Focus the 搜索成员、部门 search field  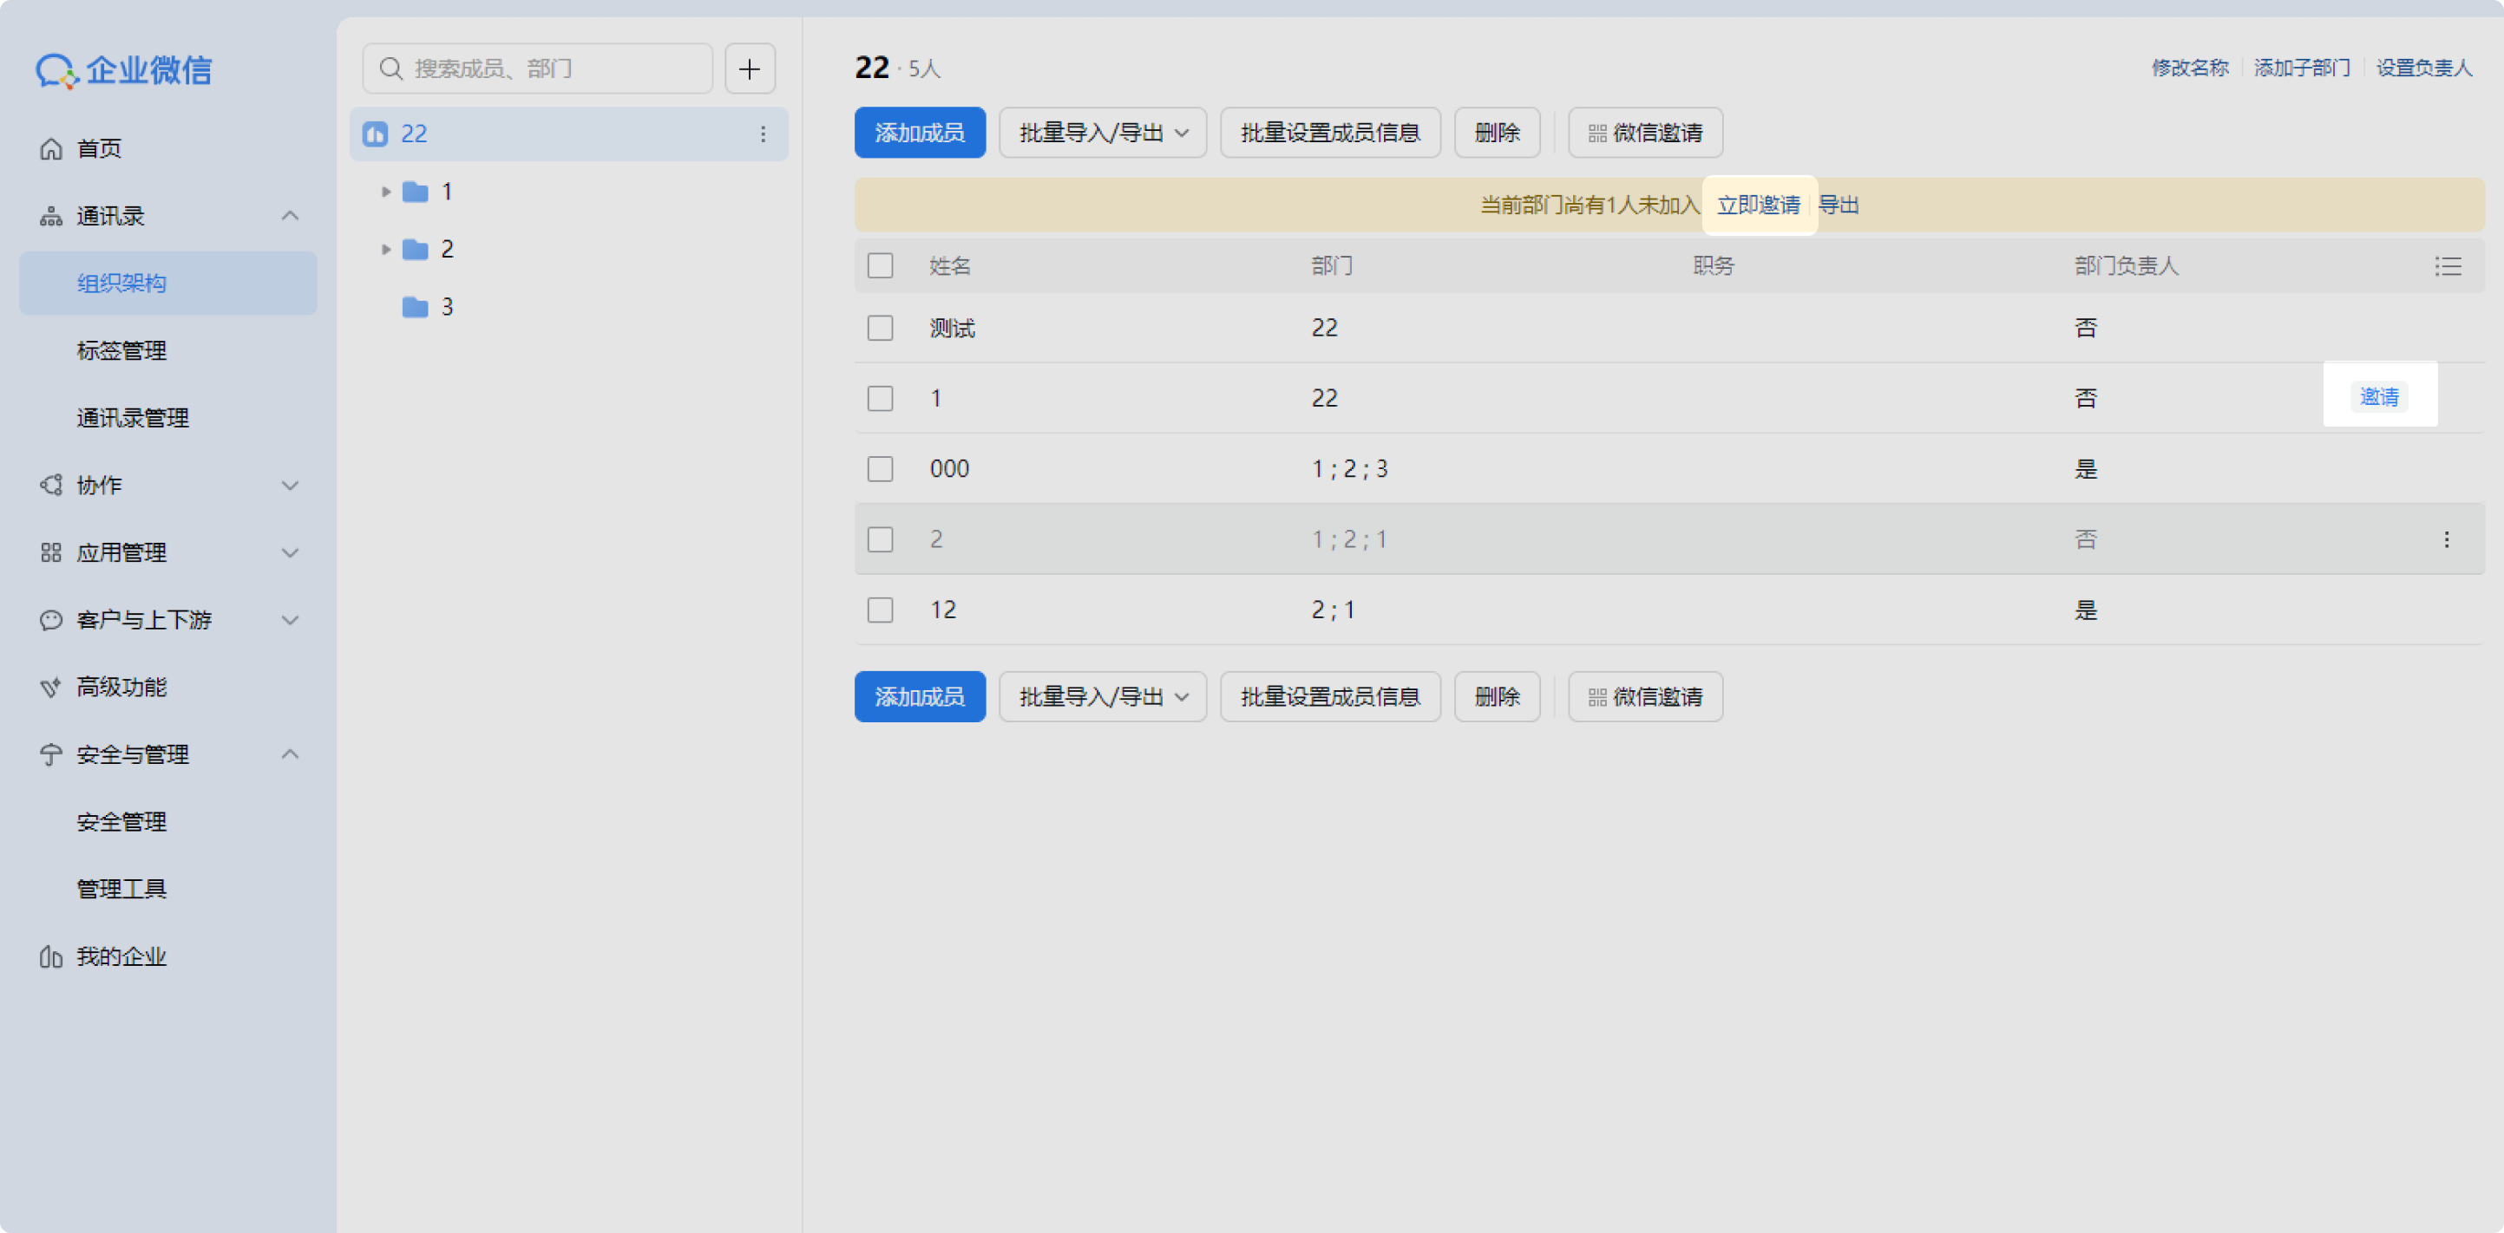coord(538,68)
